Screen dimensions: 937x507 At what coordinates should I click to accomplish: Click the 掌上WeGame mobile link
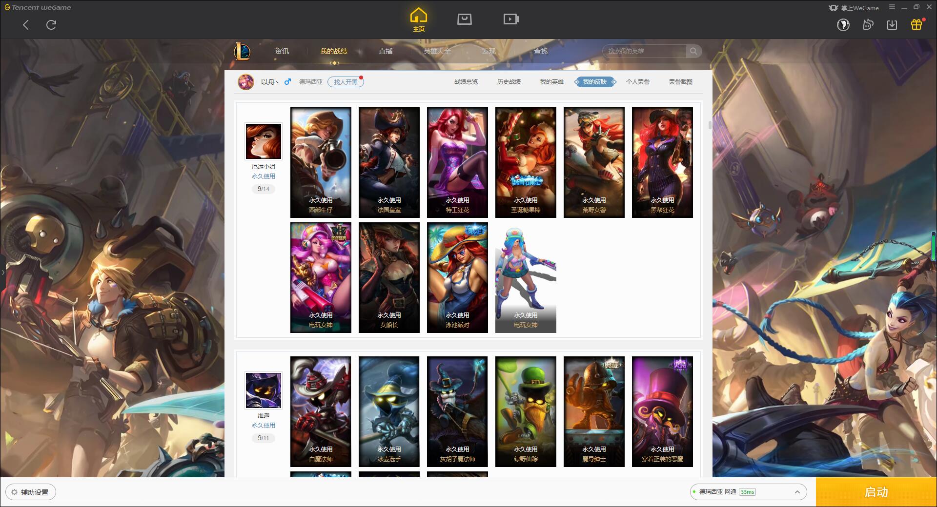pos(854,8)
